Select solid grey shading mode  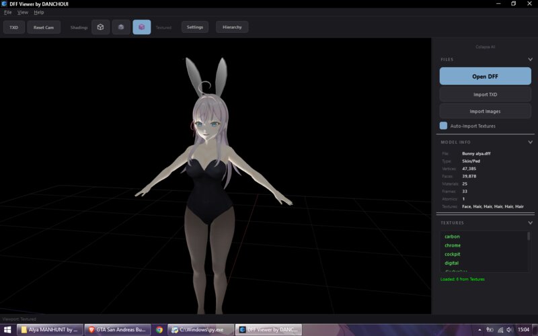tap(121, 27)
